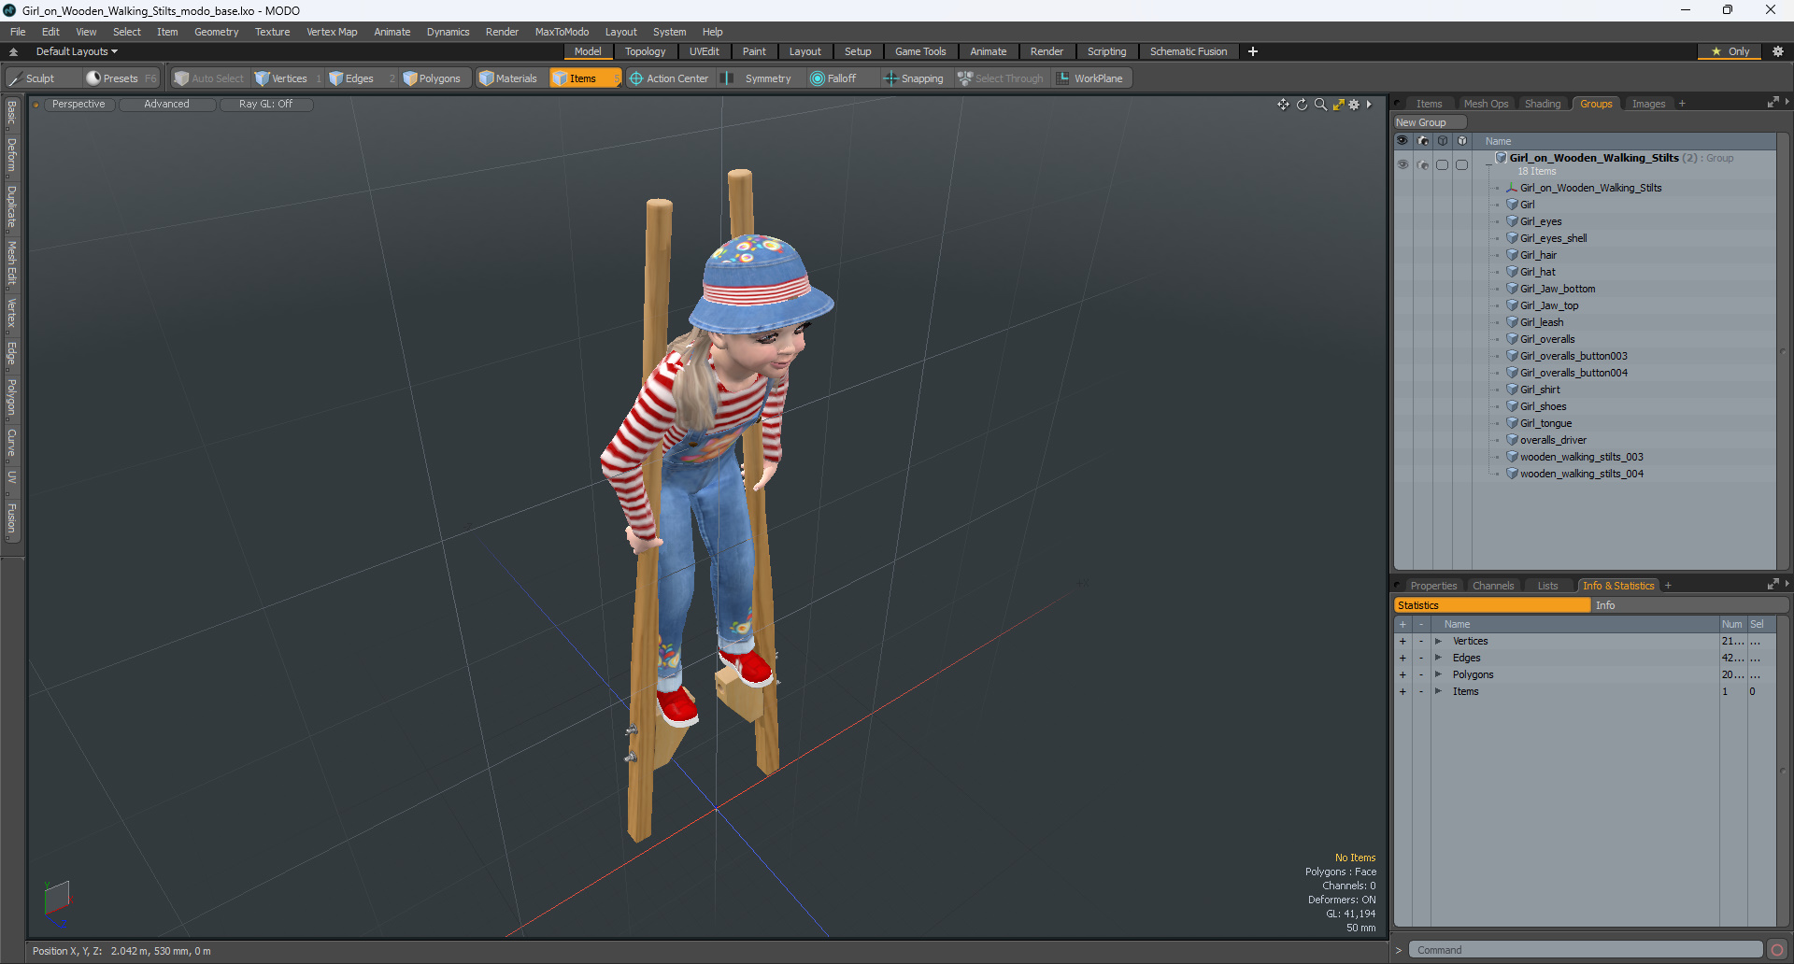
Task: Open the Default Layouts dropdown
Action: [x=77, y=51]
